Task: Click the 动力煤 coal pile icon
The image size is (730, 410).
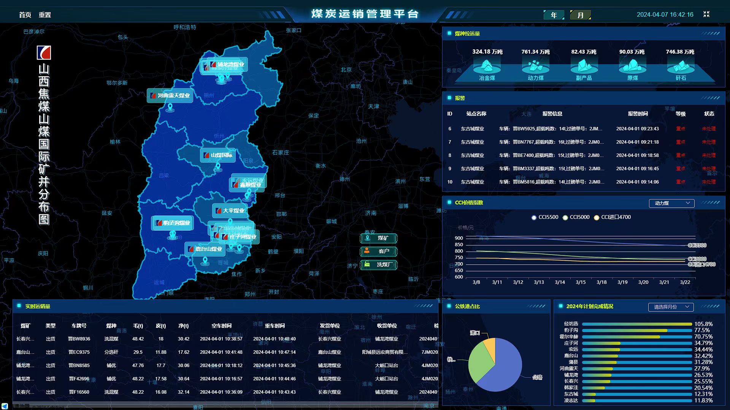Action: point(535,66)
